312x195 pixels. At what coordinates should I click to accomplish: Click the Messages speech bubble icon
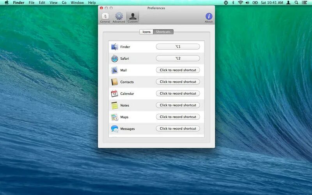pos(115,129)
